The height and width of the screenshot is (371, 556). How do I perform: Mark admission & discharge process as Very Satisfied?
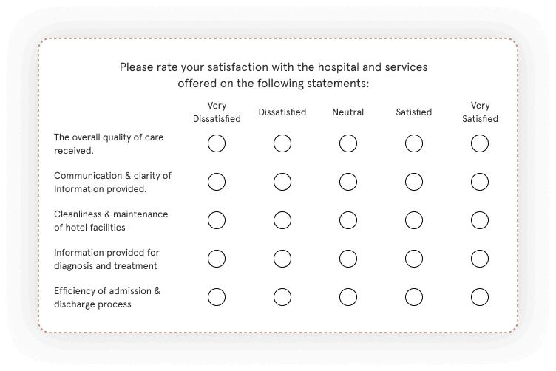click(480, 297)
